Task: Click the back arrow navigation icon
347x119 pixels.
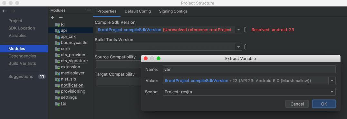Action: click(5, 11)
